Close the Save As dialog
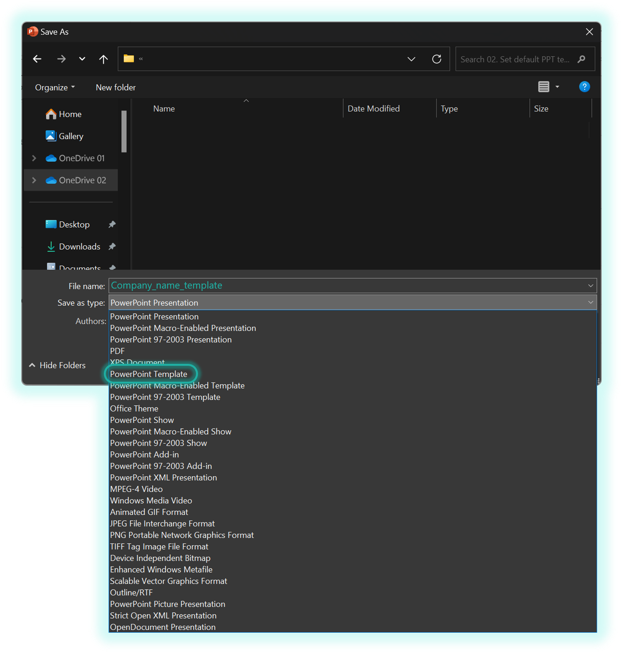 point(589,32)
